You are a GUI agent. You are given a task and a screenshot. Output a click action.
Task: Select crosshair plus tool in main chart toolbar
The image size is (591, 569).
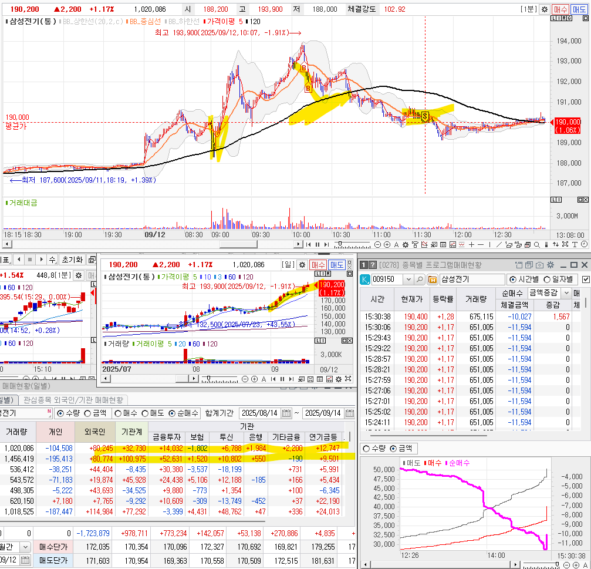pos(471,245)
